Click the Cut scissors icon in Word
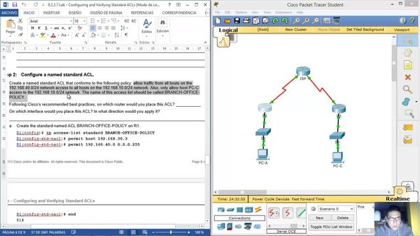The image size is (420, 236). (x=20, y=21)
